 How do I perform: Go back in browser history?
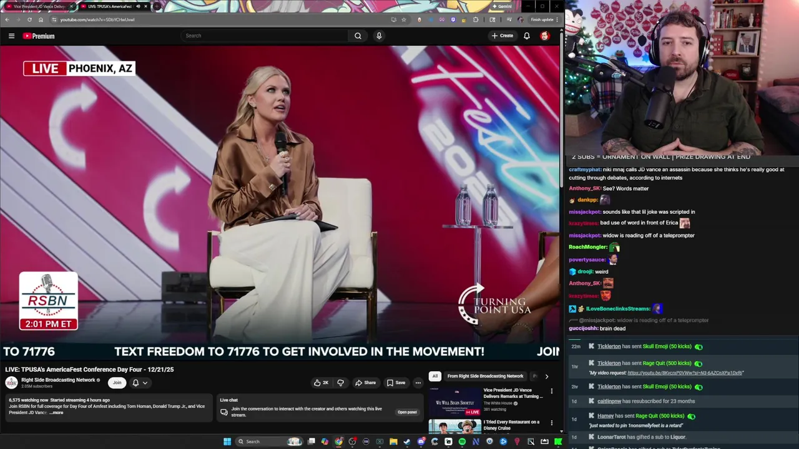pos(7,19)
